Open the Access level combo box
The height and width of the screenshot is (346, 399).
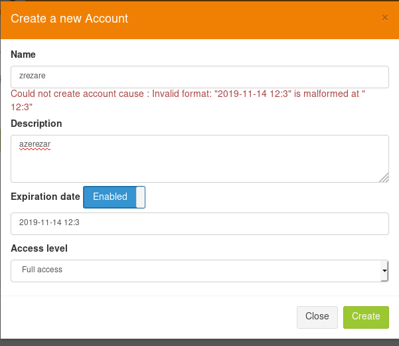pyautogui.click(x=199, y=271)
